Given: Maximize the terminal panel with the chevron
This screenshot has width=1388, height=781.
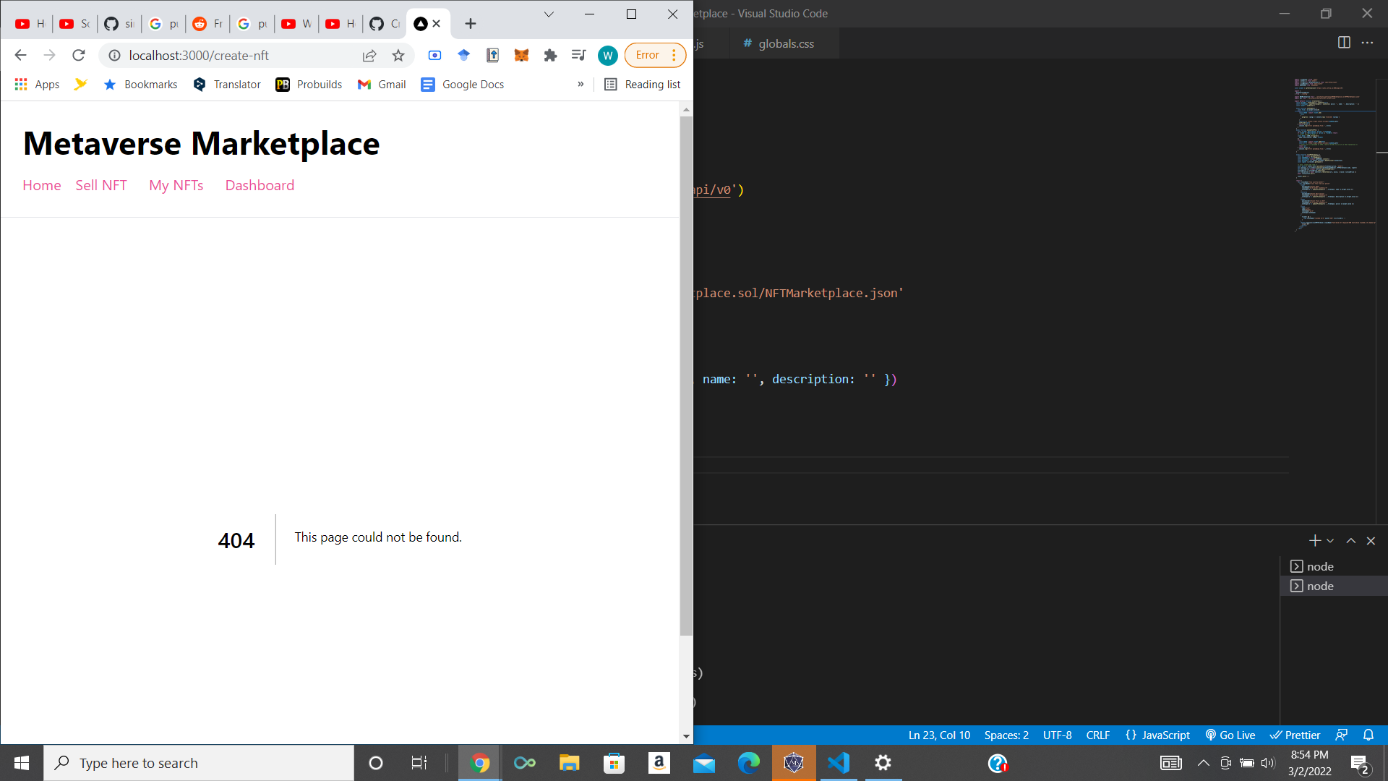Looking at the screenshot, I should (1350, 541).
